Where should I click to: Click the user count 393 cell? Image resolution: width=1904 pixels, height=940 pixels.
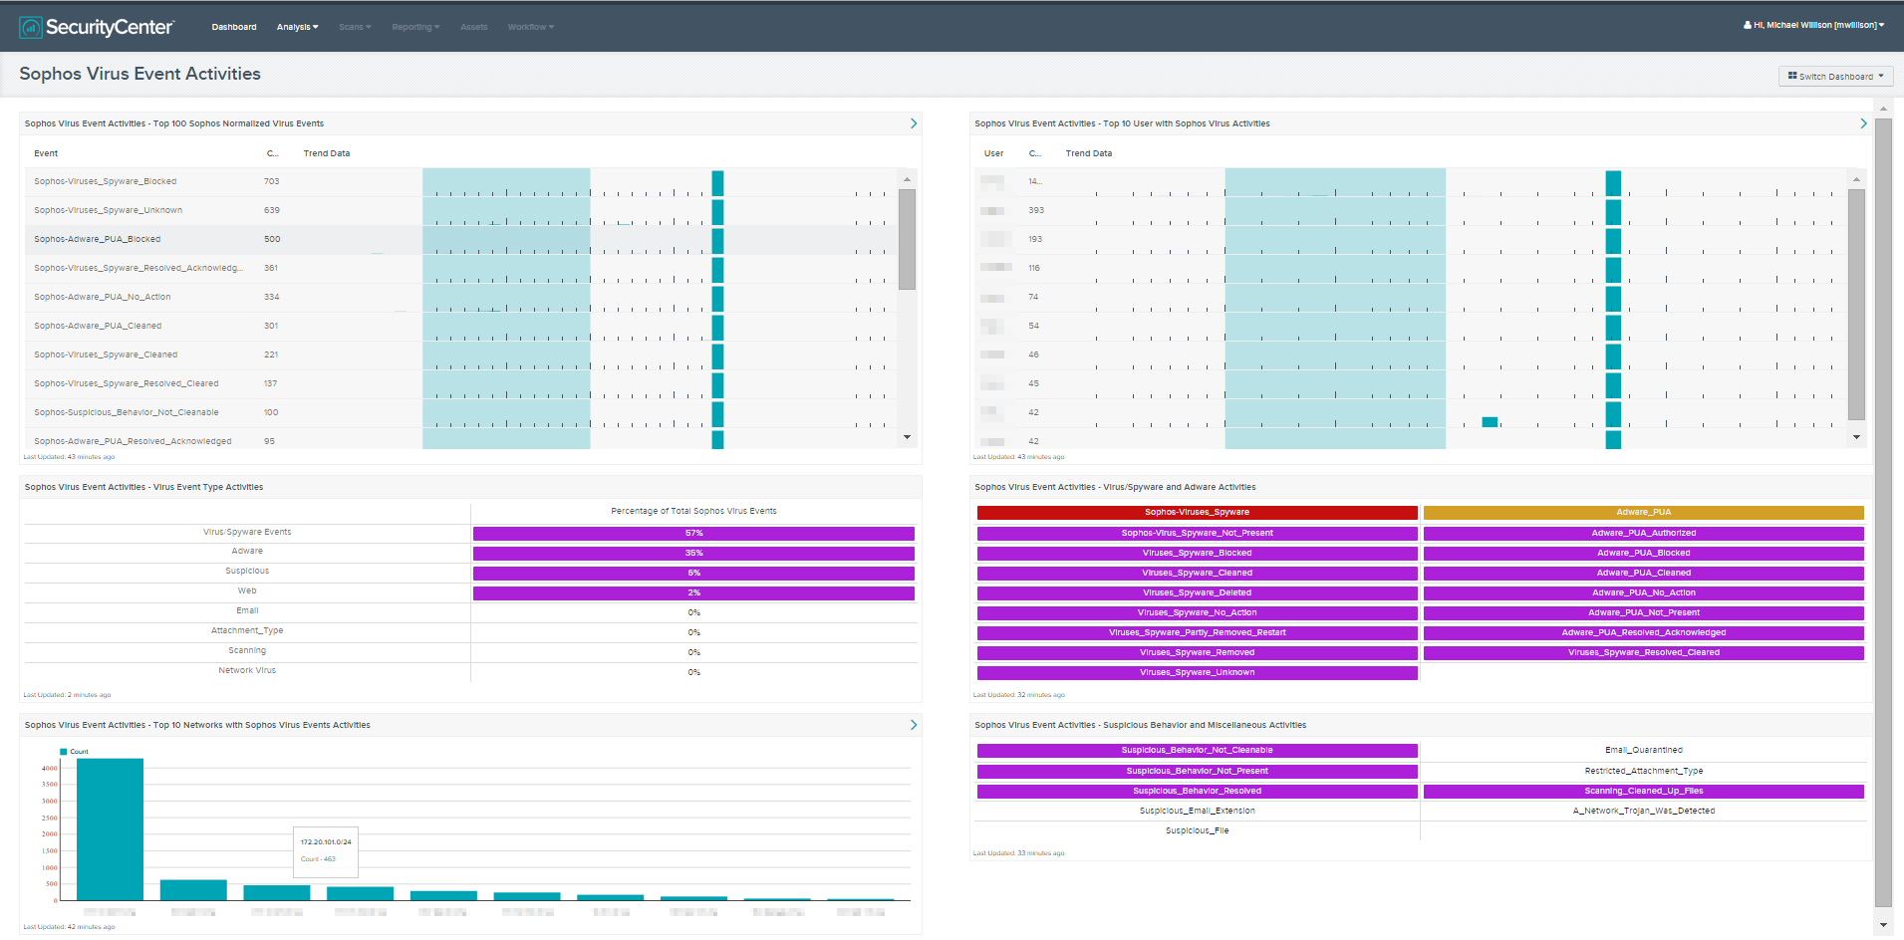(1036, 210)
